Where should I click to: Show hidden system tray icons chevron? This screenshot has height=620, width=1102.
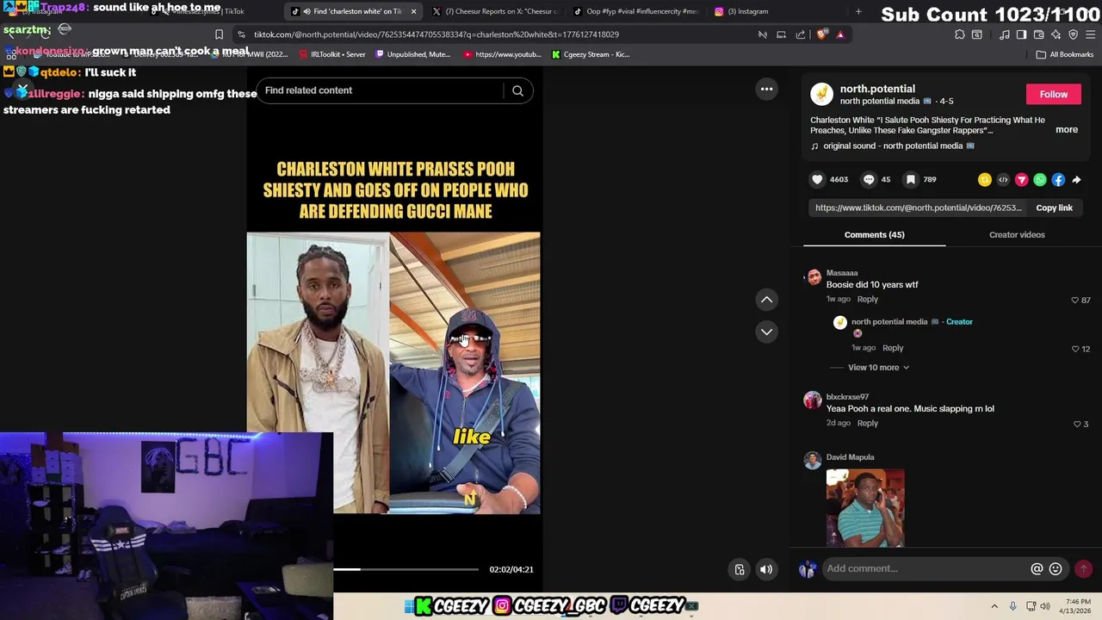(x=994, y=606)
